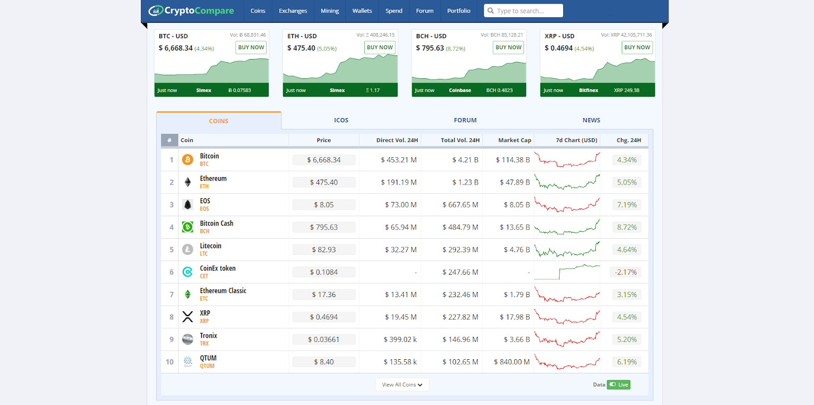
Task: Open the QTUM 7-day chart thumbnail
Action: click(567, 362)
